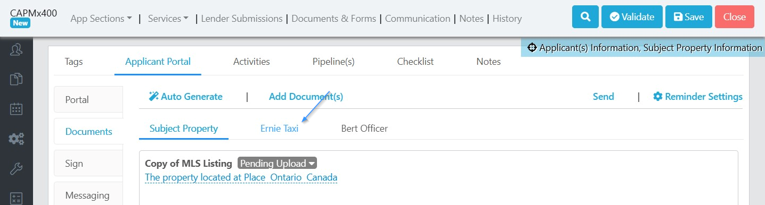
Task: Click the Copy of MLS Listing label
Action: coord(189,163)
